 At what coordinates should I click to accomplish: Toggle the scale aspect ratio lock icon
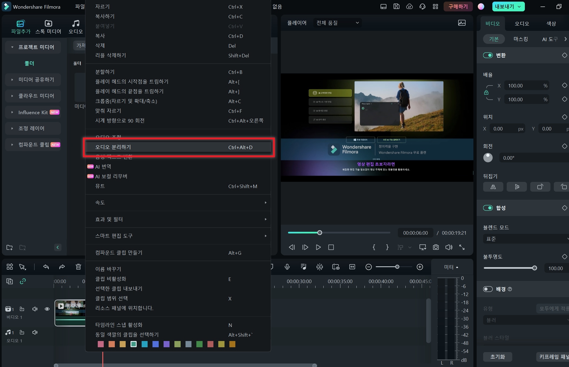486,93
